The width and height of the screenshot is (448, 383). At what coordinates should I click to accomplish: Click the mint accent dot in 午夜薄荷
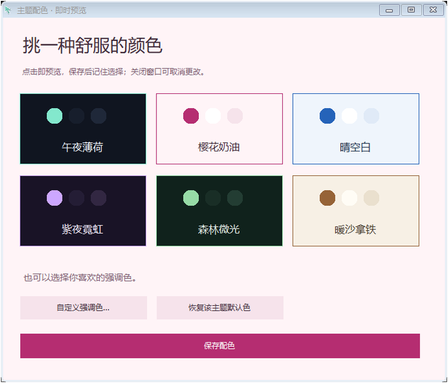[54, 116]
